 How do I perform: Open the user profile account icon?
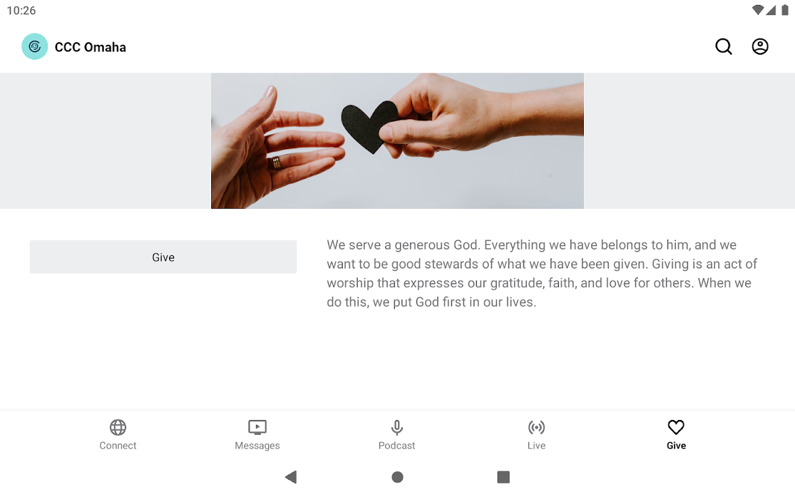(760, 47)
